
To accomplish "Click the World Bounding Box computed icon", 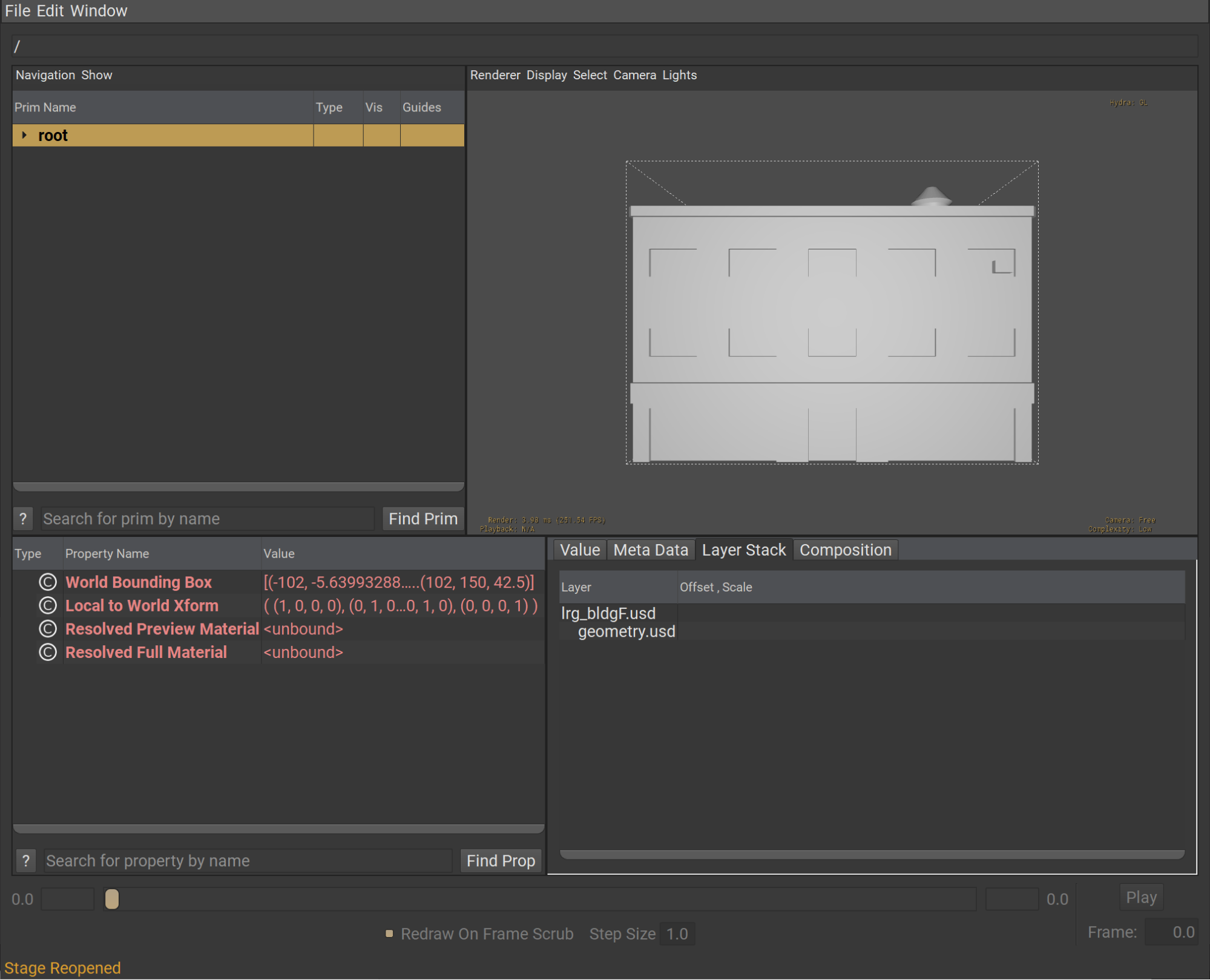I will pos(48,582).
